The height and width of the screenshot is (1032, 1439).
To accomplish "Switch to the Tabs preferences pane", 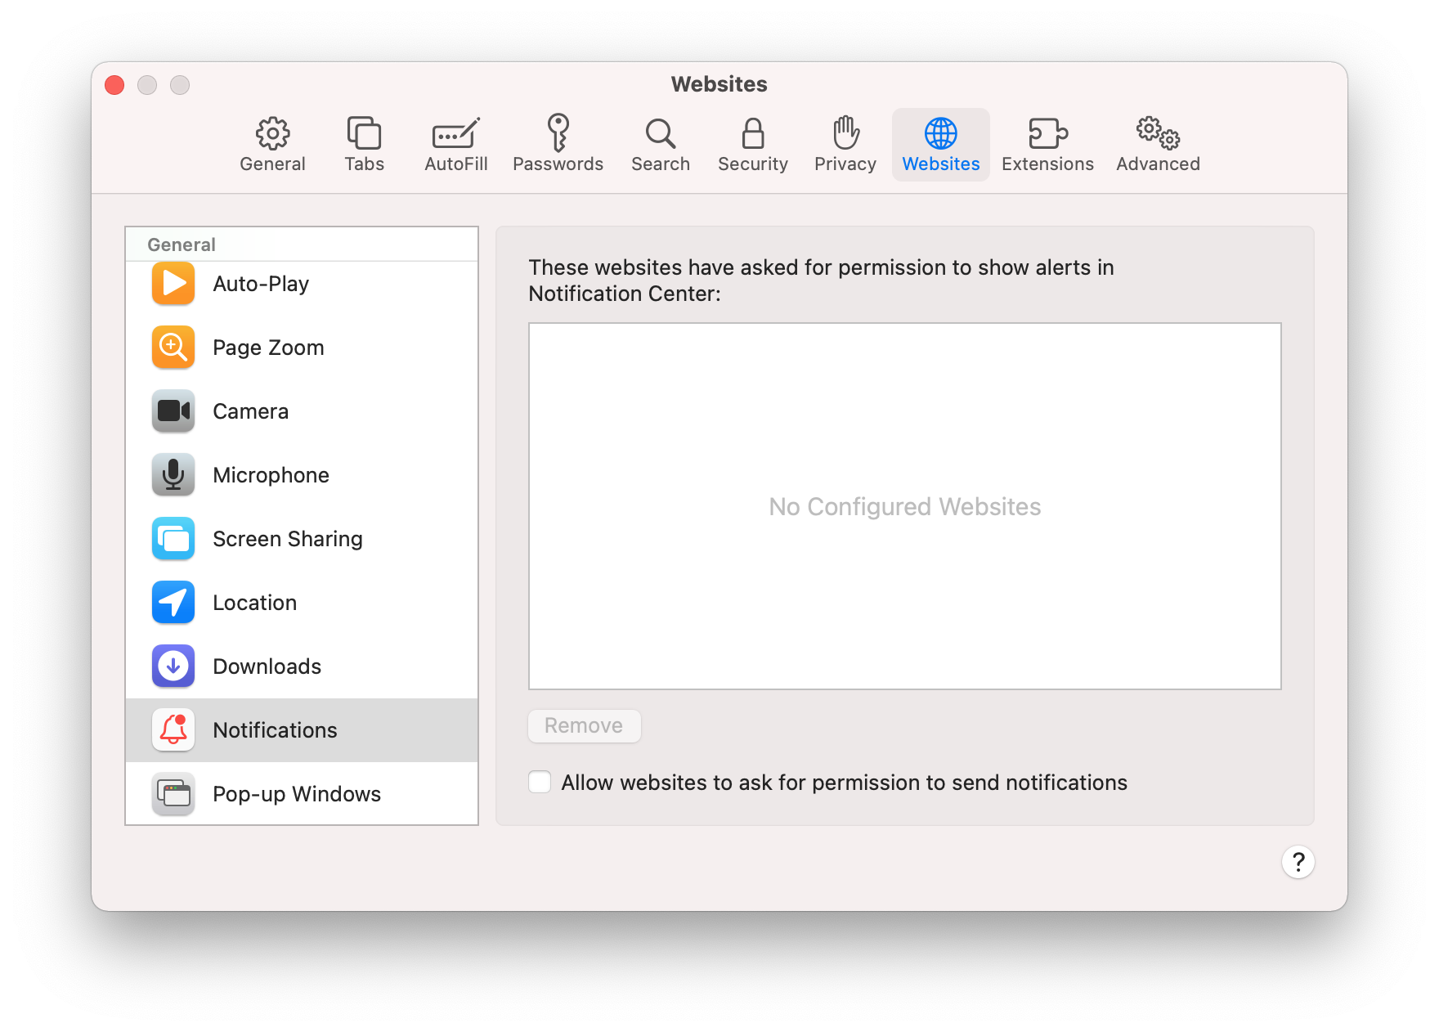I will click(x=364, y=145).
